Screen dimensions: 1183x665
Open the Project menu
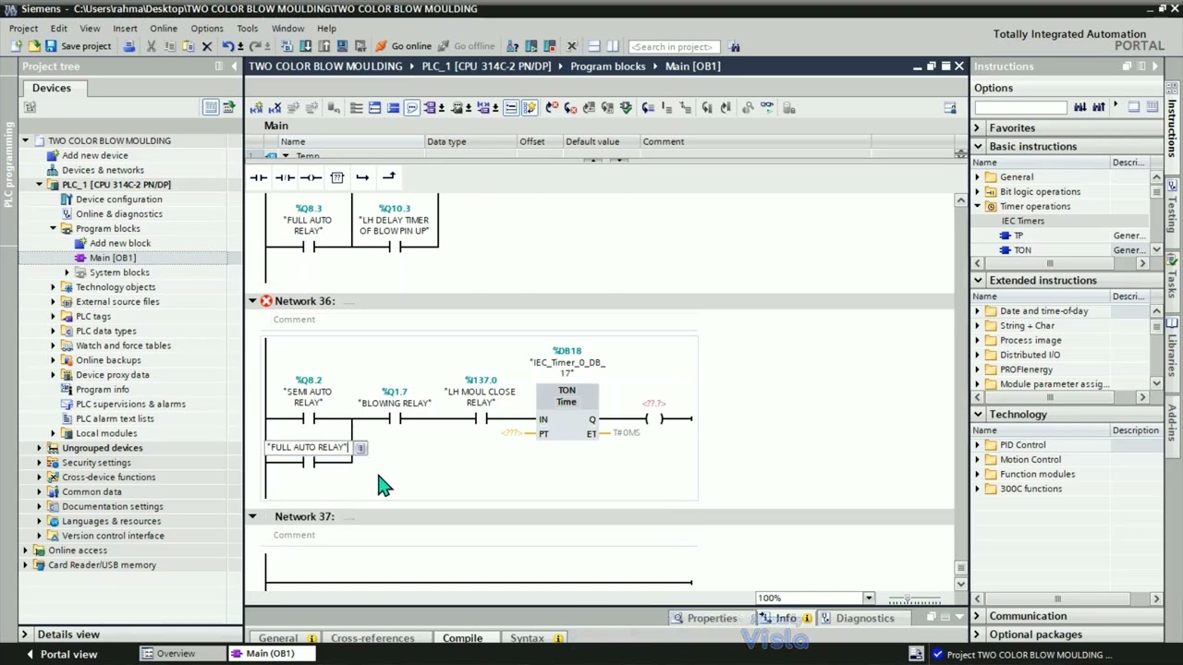pos(23,29)
